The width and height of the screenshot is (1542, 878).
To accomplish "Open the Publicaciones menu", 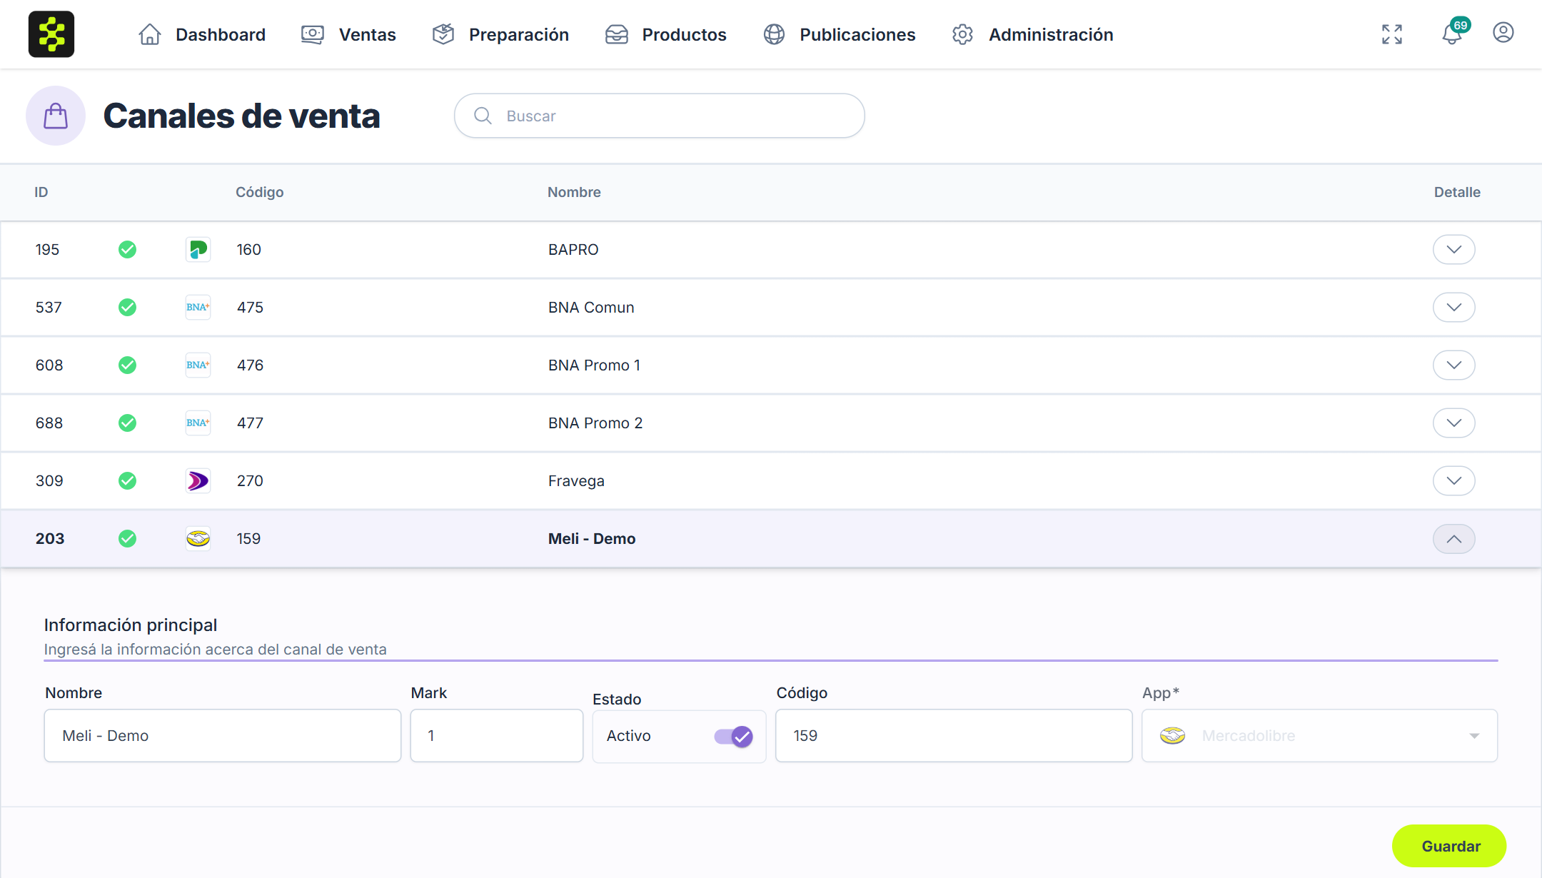I will [x=839, y=34].
